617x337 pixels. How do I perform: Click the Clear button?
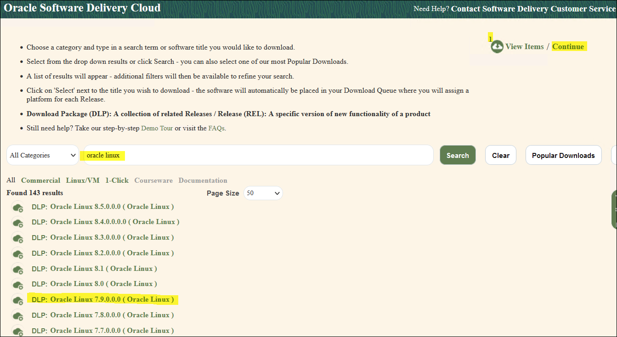501,155
